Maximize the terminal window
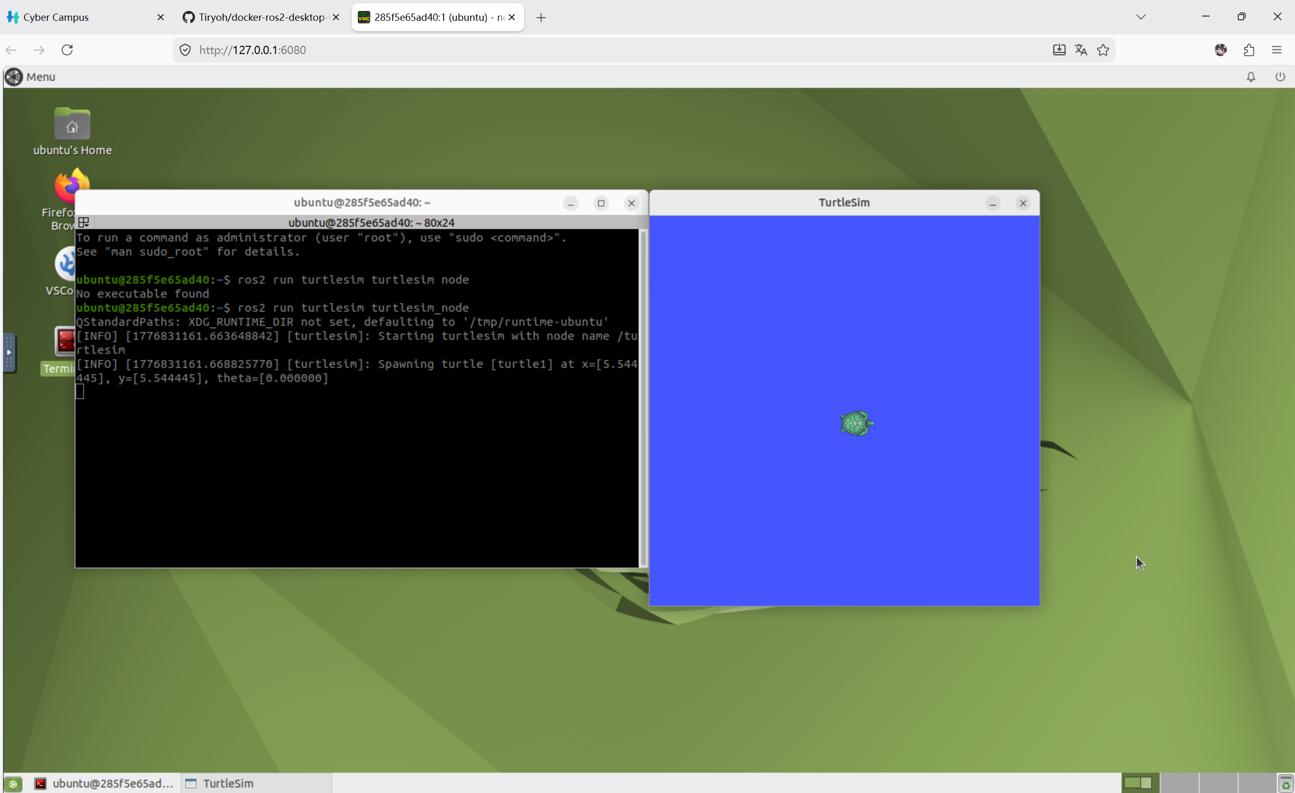This screenshot has height=793, width=1295. (x=601, y=203)
